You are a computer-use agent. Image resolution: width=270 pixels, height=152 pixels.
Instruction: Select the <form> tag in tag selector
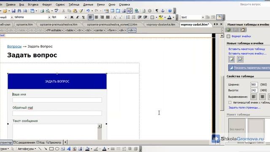tap(112, 30)
